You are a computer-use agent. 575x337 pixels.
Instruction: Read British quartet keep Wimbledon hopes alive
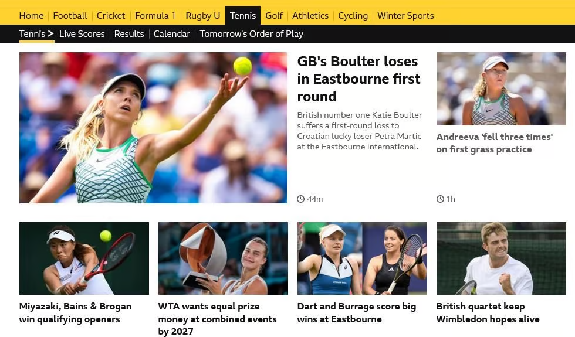(488, 312)
